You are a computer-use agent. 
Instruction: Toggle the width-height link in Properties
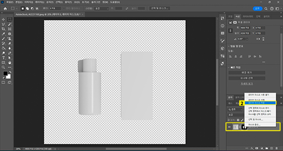(x=230, y=31)
